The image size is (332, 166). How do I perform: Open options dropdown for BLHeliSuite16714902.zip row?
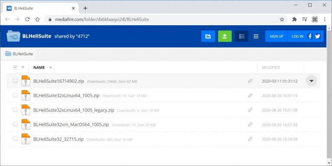point(311,81)
